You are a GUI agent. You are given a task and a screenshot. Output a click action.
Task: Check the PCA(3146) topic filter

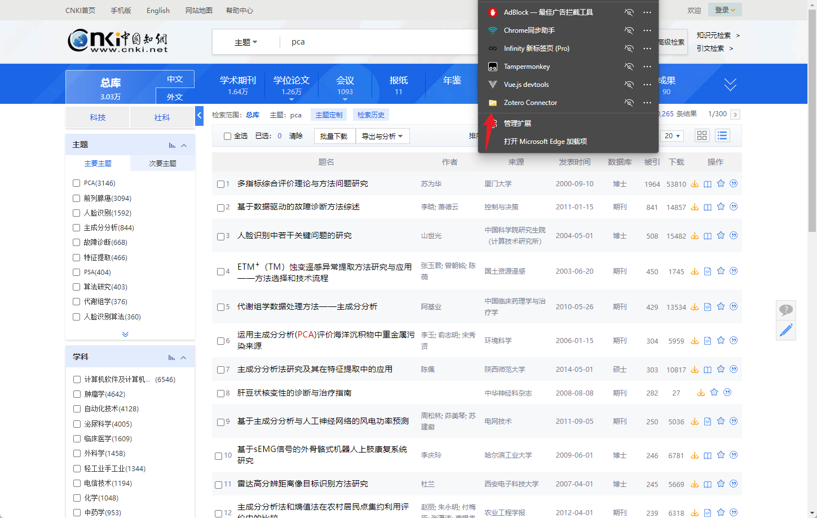76,183
